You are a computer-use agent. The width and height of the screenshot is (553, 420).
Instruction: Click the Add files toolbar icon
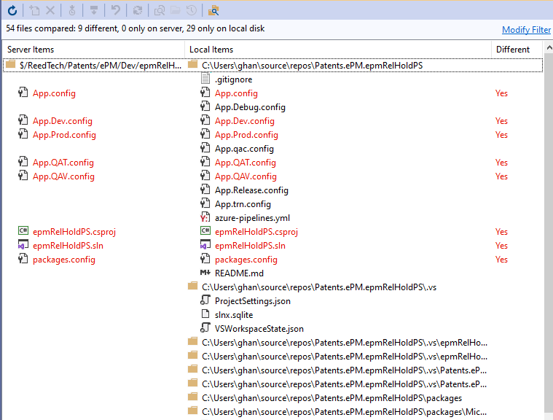[34, 11]
